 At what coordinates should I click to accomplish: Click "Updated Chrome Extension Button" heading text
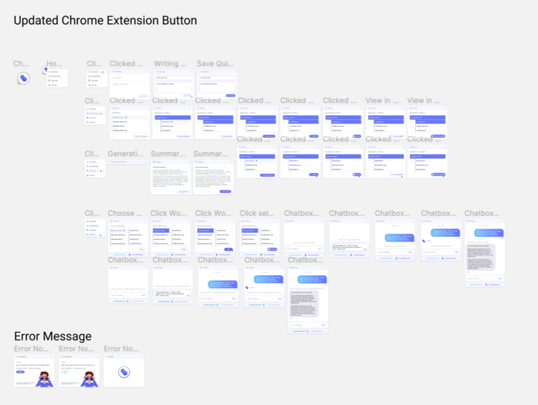coord(106,21)
